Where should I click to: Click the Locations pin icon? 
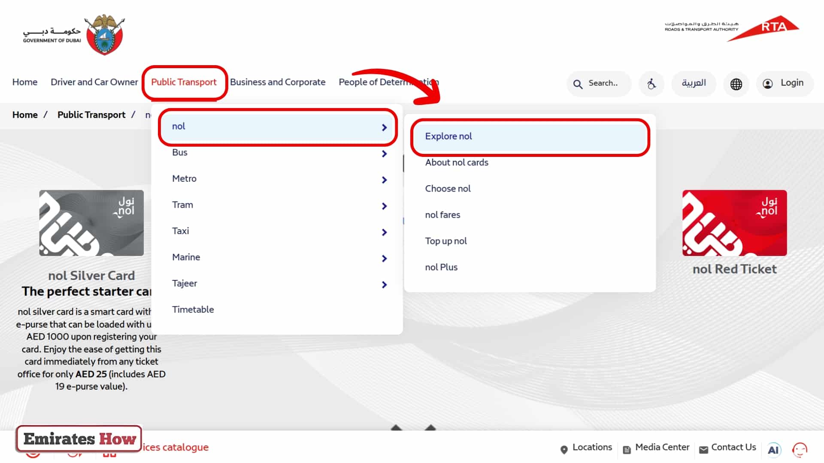click(564, 449)
